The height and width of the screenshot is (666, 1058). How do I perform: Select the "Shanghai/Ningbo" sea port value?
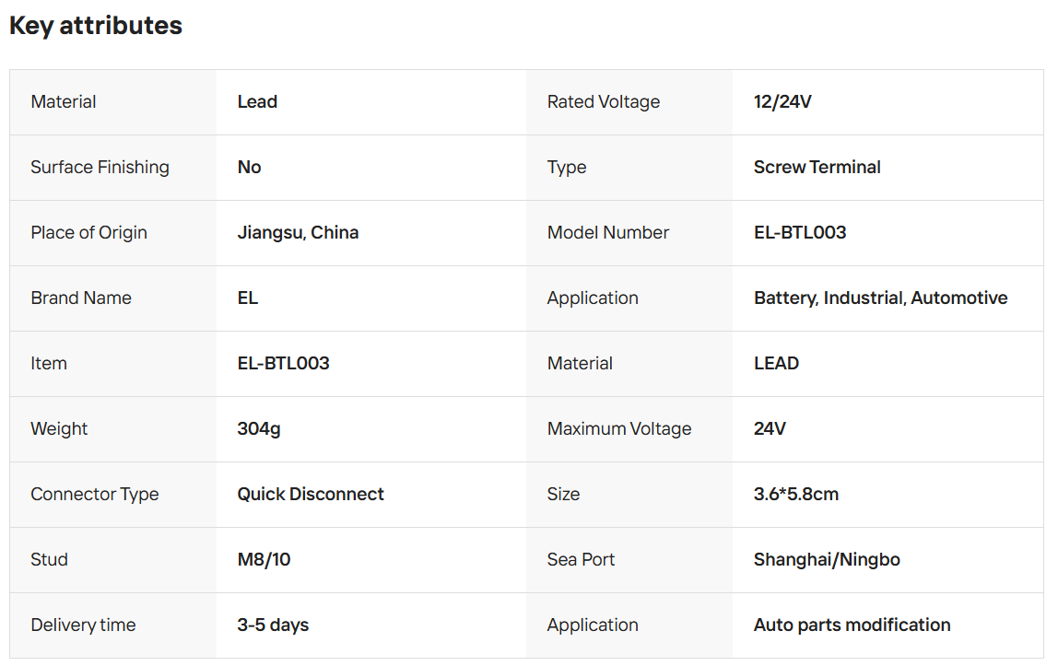coord(827,560)
